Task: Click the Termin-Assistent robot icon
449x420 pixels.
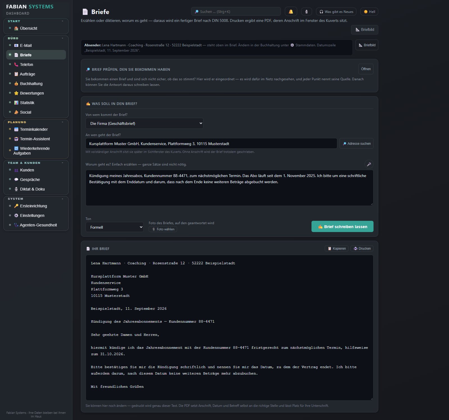Action: tap(16, 139)
